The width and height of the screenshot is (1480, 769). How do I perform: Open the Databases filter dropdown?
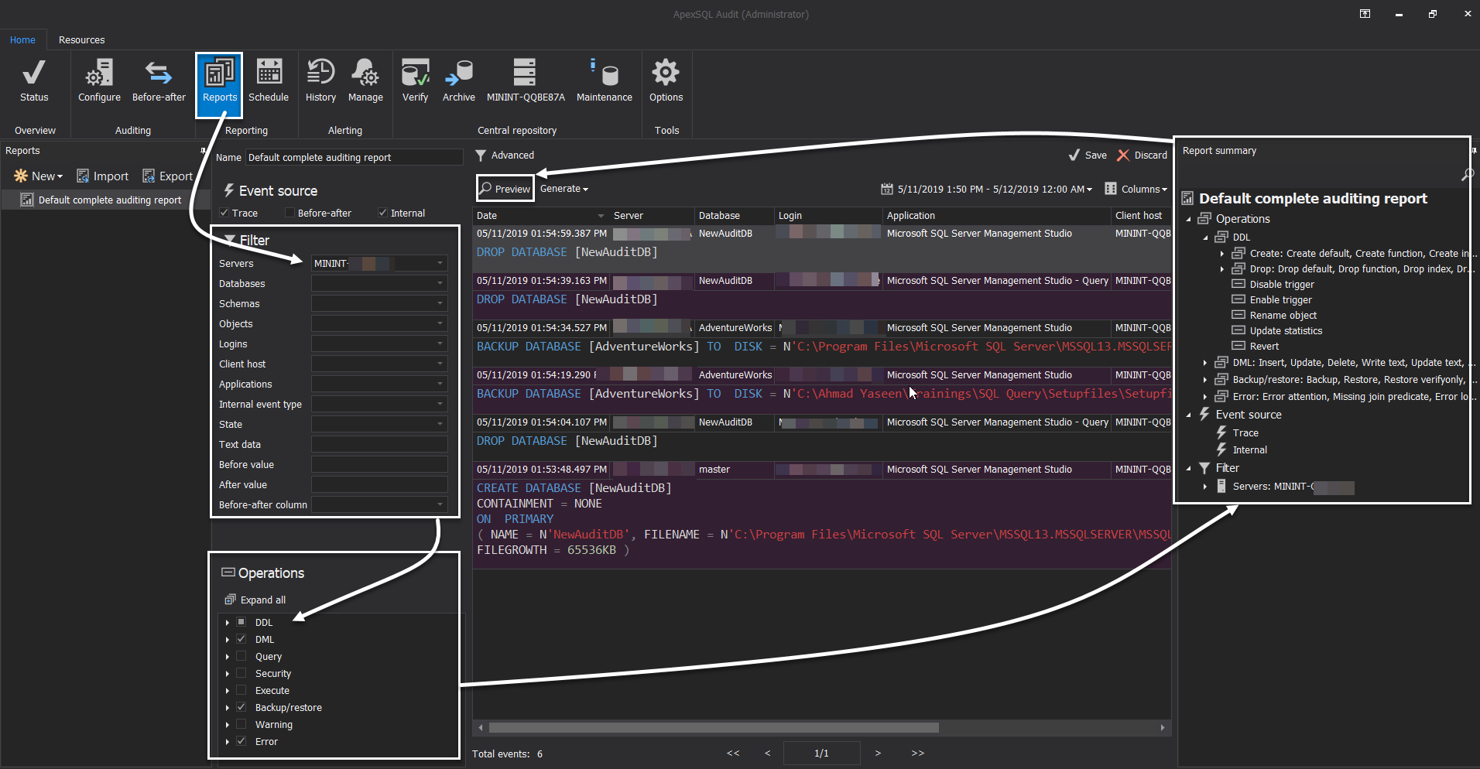pyautogui.click(x=440, y=284)
